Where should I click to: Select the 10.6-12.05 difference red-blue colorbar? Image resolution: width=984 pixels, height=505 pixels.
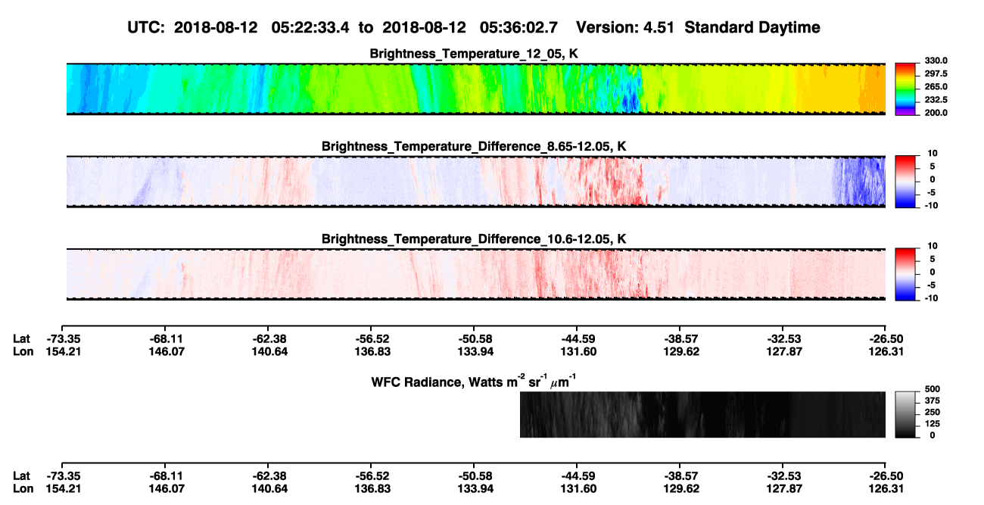pyautogui.click(x=905, y=273)
